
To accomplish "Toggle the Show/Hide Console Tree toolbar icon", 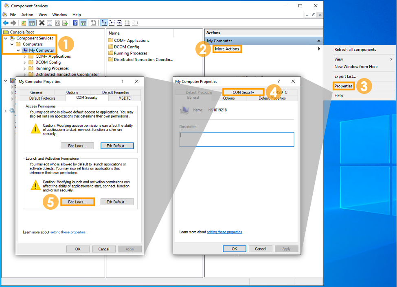I will coord(32,23).
